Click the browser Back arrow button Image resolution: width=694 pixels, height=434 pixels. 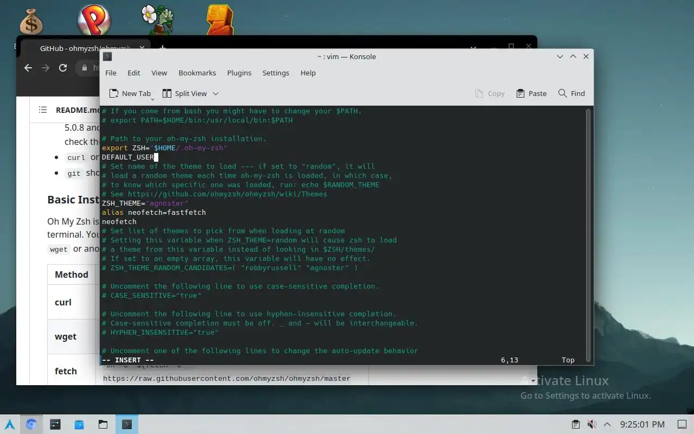coord(28,68)
